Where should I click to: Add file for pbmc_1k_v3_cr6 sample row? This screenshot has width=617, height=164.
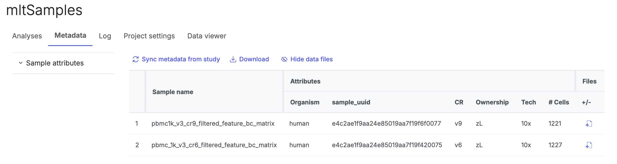tap(589, 145)
